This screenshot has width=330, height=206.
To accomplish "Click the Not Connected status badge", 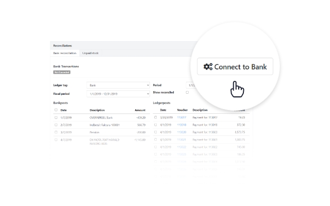I will (x=62, y=72).
